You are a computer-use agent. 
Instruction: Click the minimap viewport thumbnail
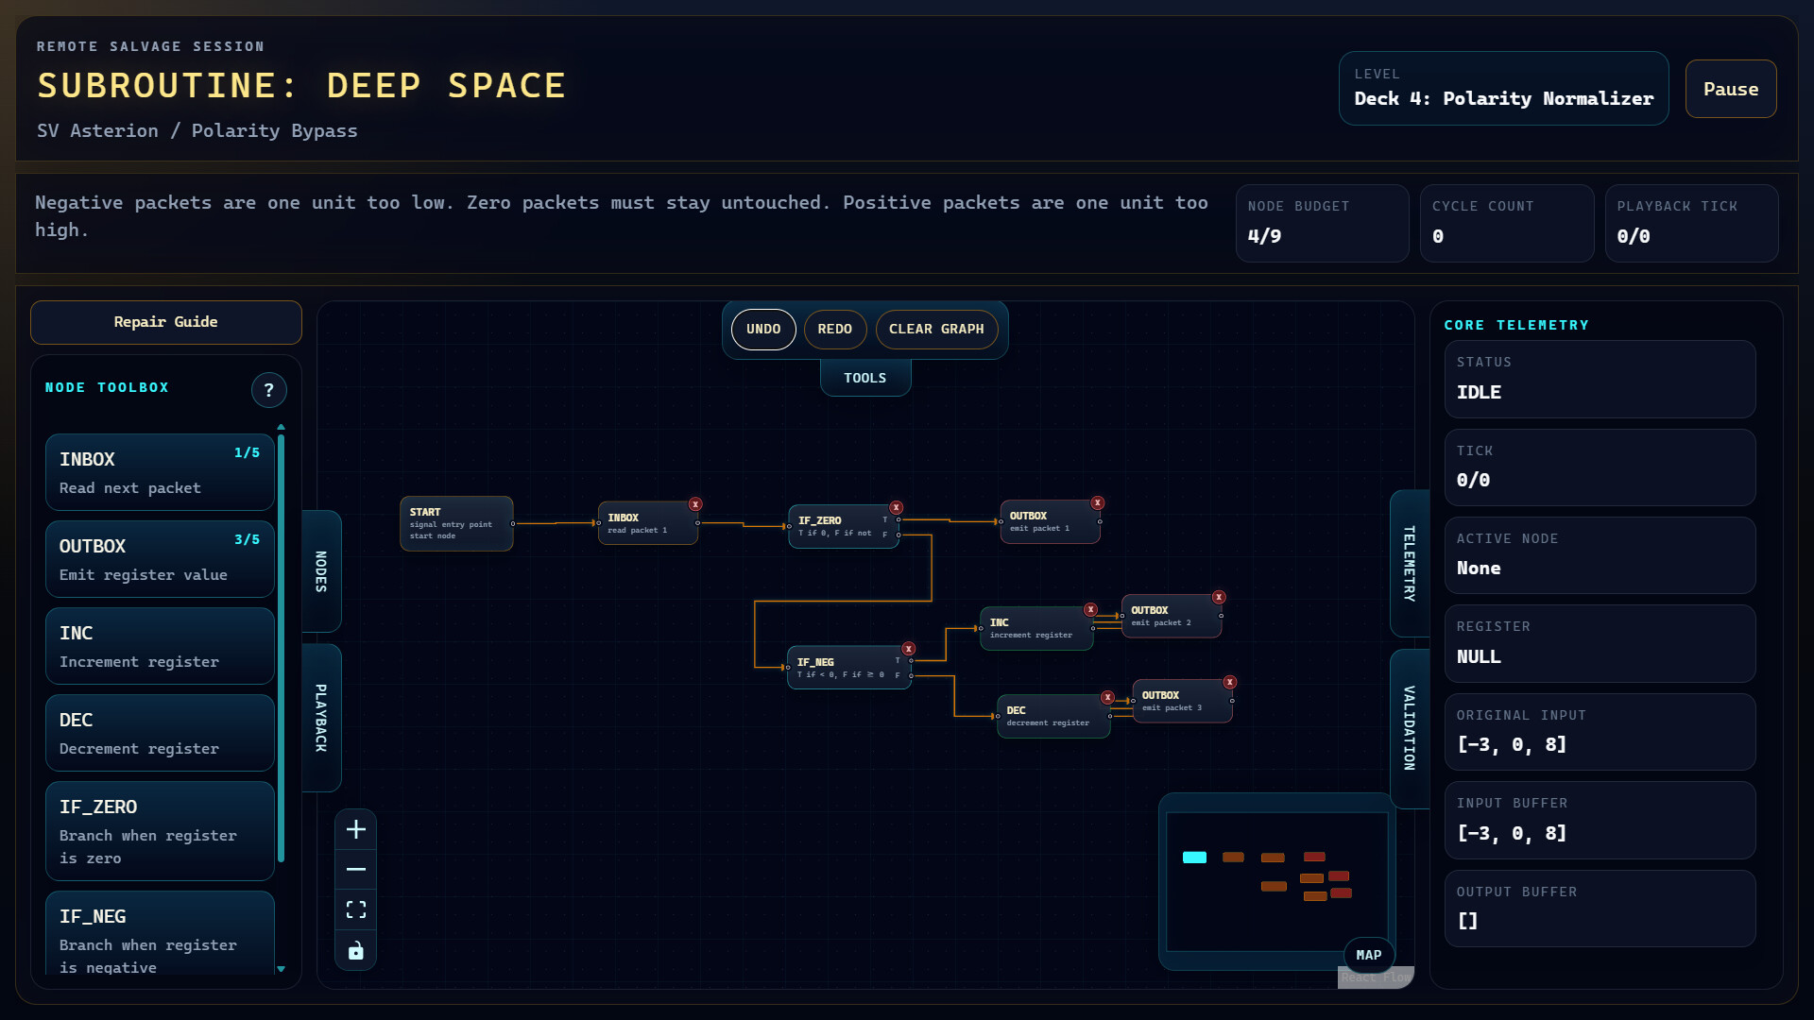[x=1277, y=881]
